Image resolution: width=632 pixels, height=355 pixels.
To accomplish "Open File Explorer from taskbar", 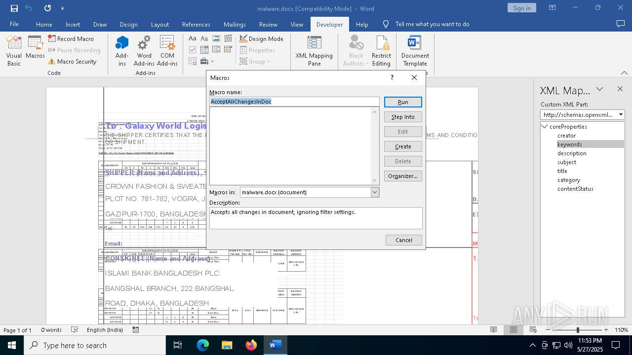I will (x=227, y=345).
